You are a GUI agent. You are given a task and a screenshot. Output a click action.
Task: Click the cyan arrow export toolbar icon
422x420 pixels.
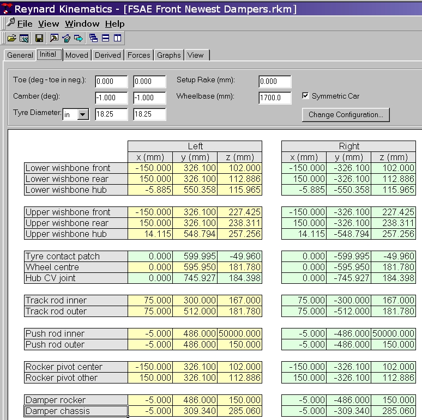point(79,38)
